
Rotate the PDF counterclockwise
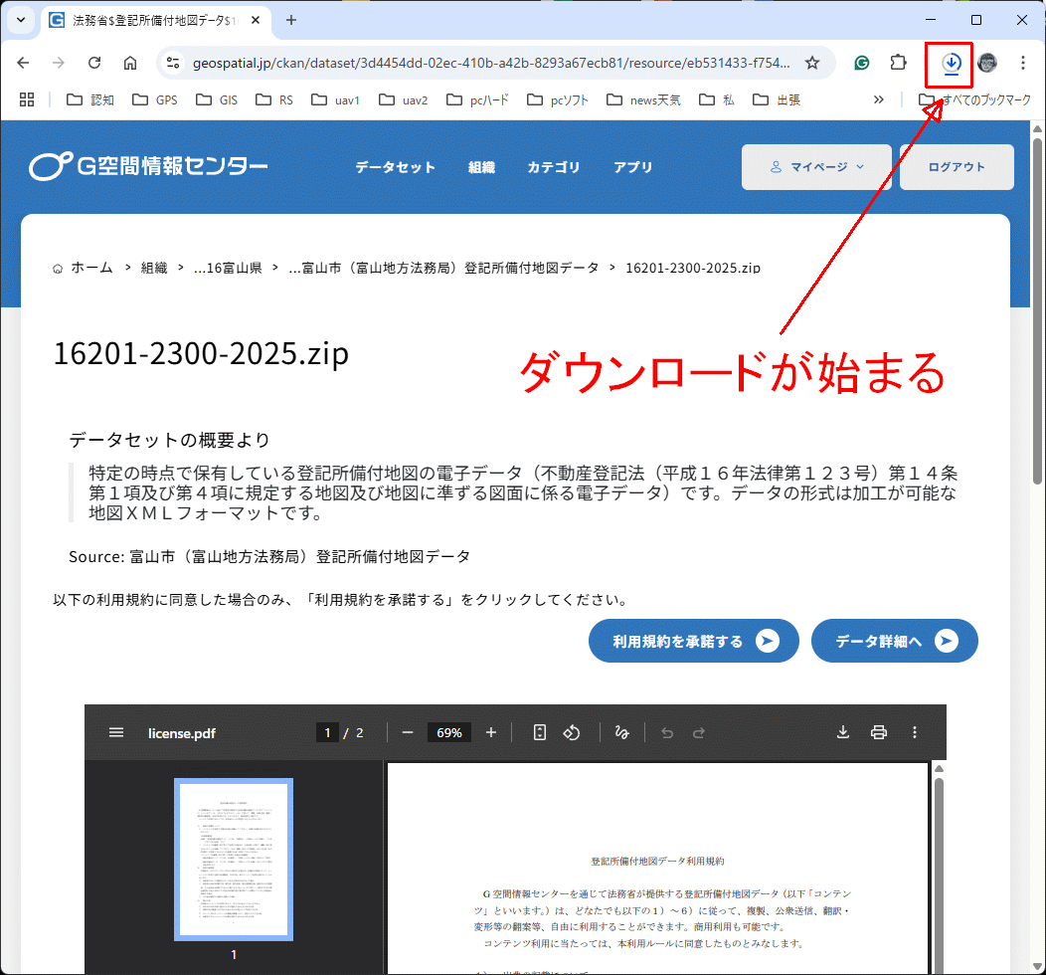572,733
